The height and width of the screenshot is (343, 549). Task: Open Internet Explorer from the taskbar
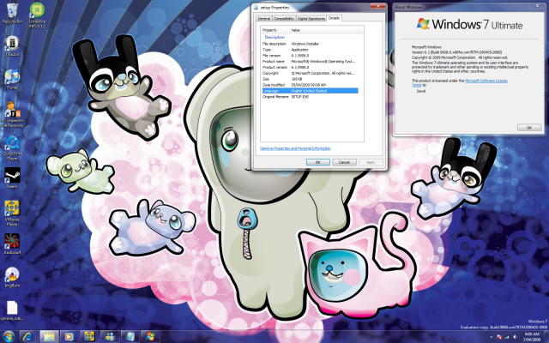pyautogui.click(x=28, y=336)
